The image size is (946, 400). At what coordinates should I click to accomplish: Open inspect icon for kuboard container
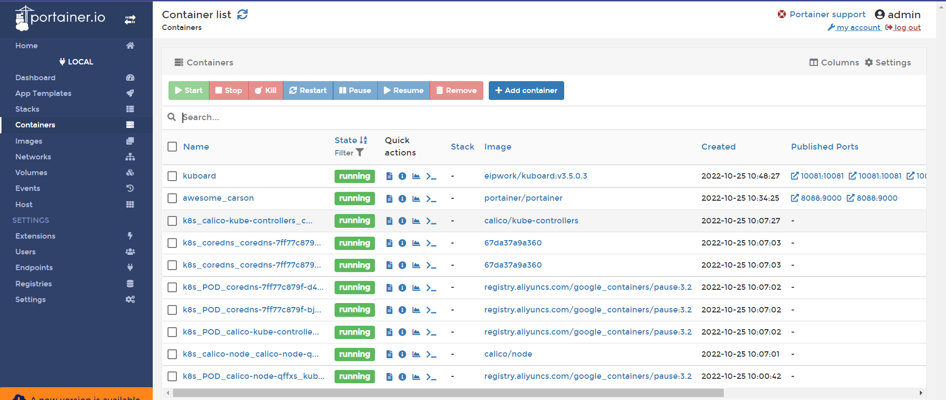(403, 176)
